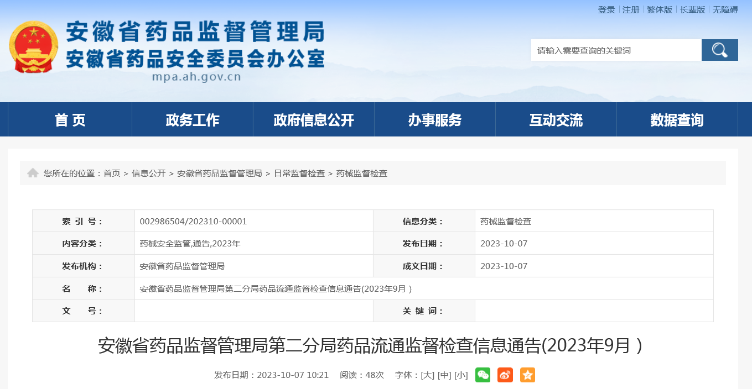Share the article via Weibo icon
This screenshot has width=752, height=389.
(505, 375)
